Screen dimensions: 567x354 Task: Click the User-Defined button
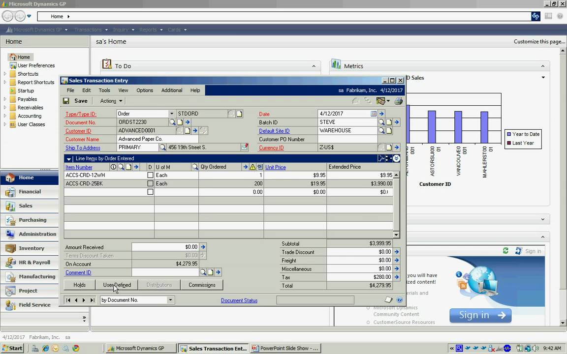pyautogui.click(x=117, y=285)
